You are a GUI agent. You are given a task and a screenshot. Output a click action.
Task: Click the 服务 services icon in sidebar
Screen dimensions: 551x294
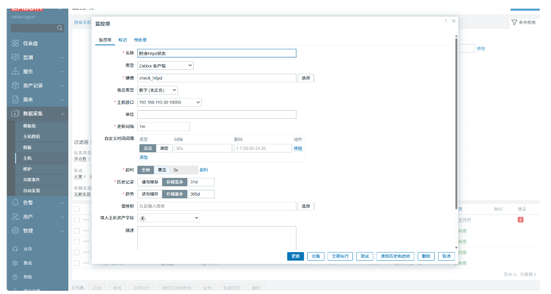click(x=16, y=71)
